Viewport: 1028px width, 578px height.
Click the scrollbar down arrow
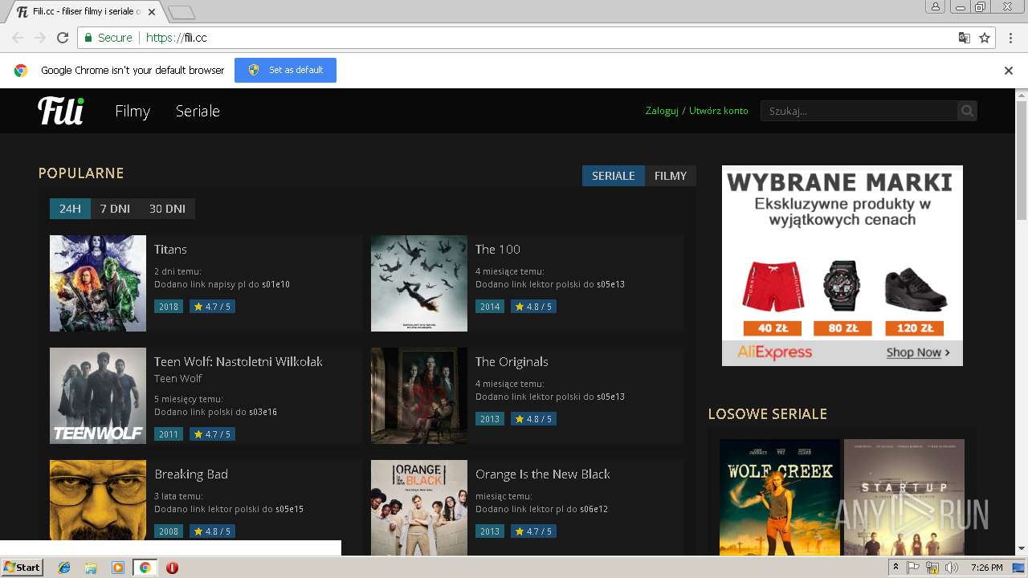pos(1022,549)
